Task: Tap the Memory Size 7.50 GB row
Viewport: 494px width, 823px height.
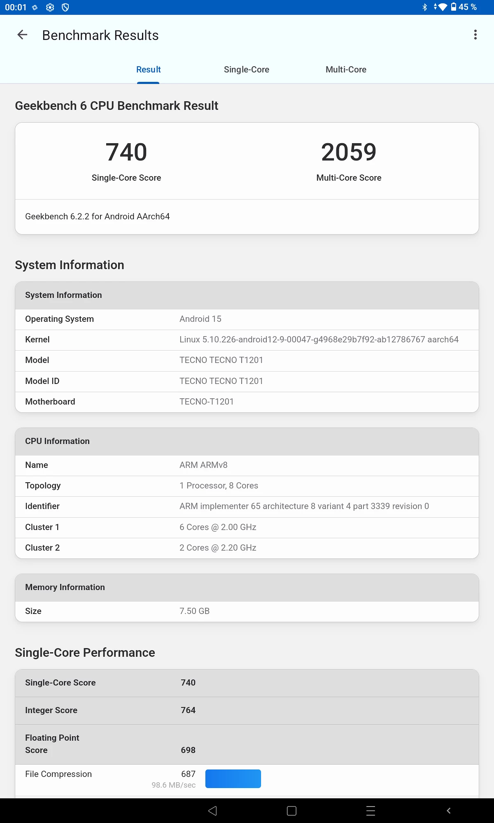Action: point(247,611)
